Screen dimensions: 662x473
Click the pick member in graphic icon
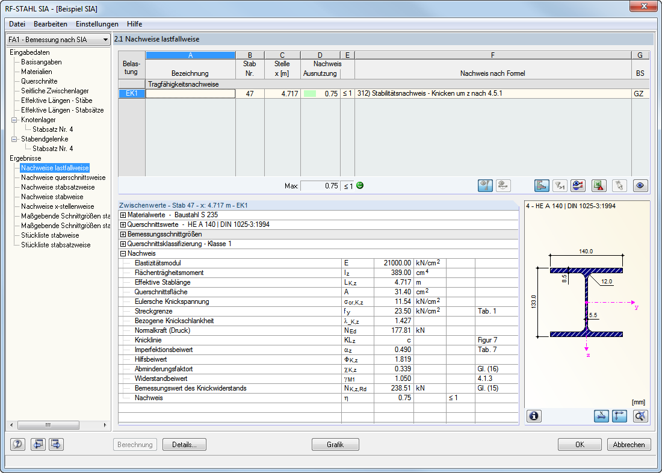(619, 185)
